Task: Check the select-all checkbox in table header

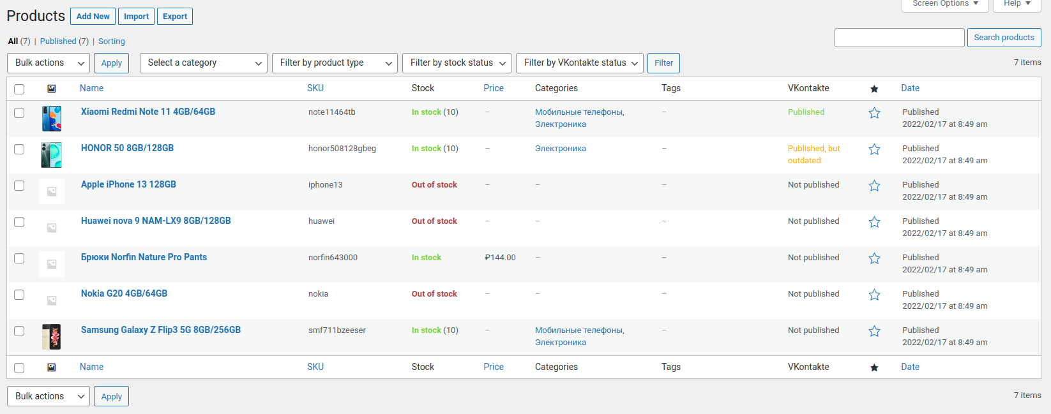Action: tap(19, 89)
